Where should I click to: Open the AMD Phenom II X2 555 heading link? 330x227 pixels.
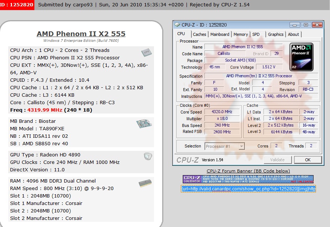pyautogui.click(x=81, y=34)
